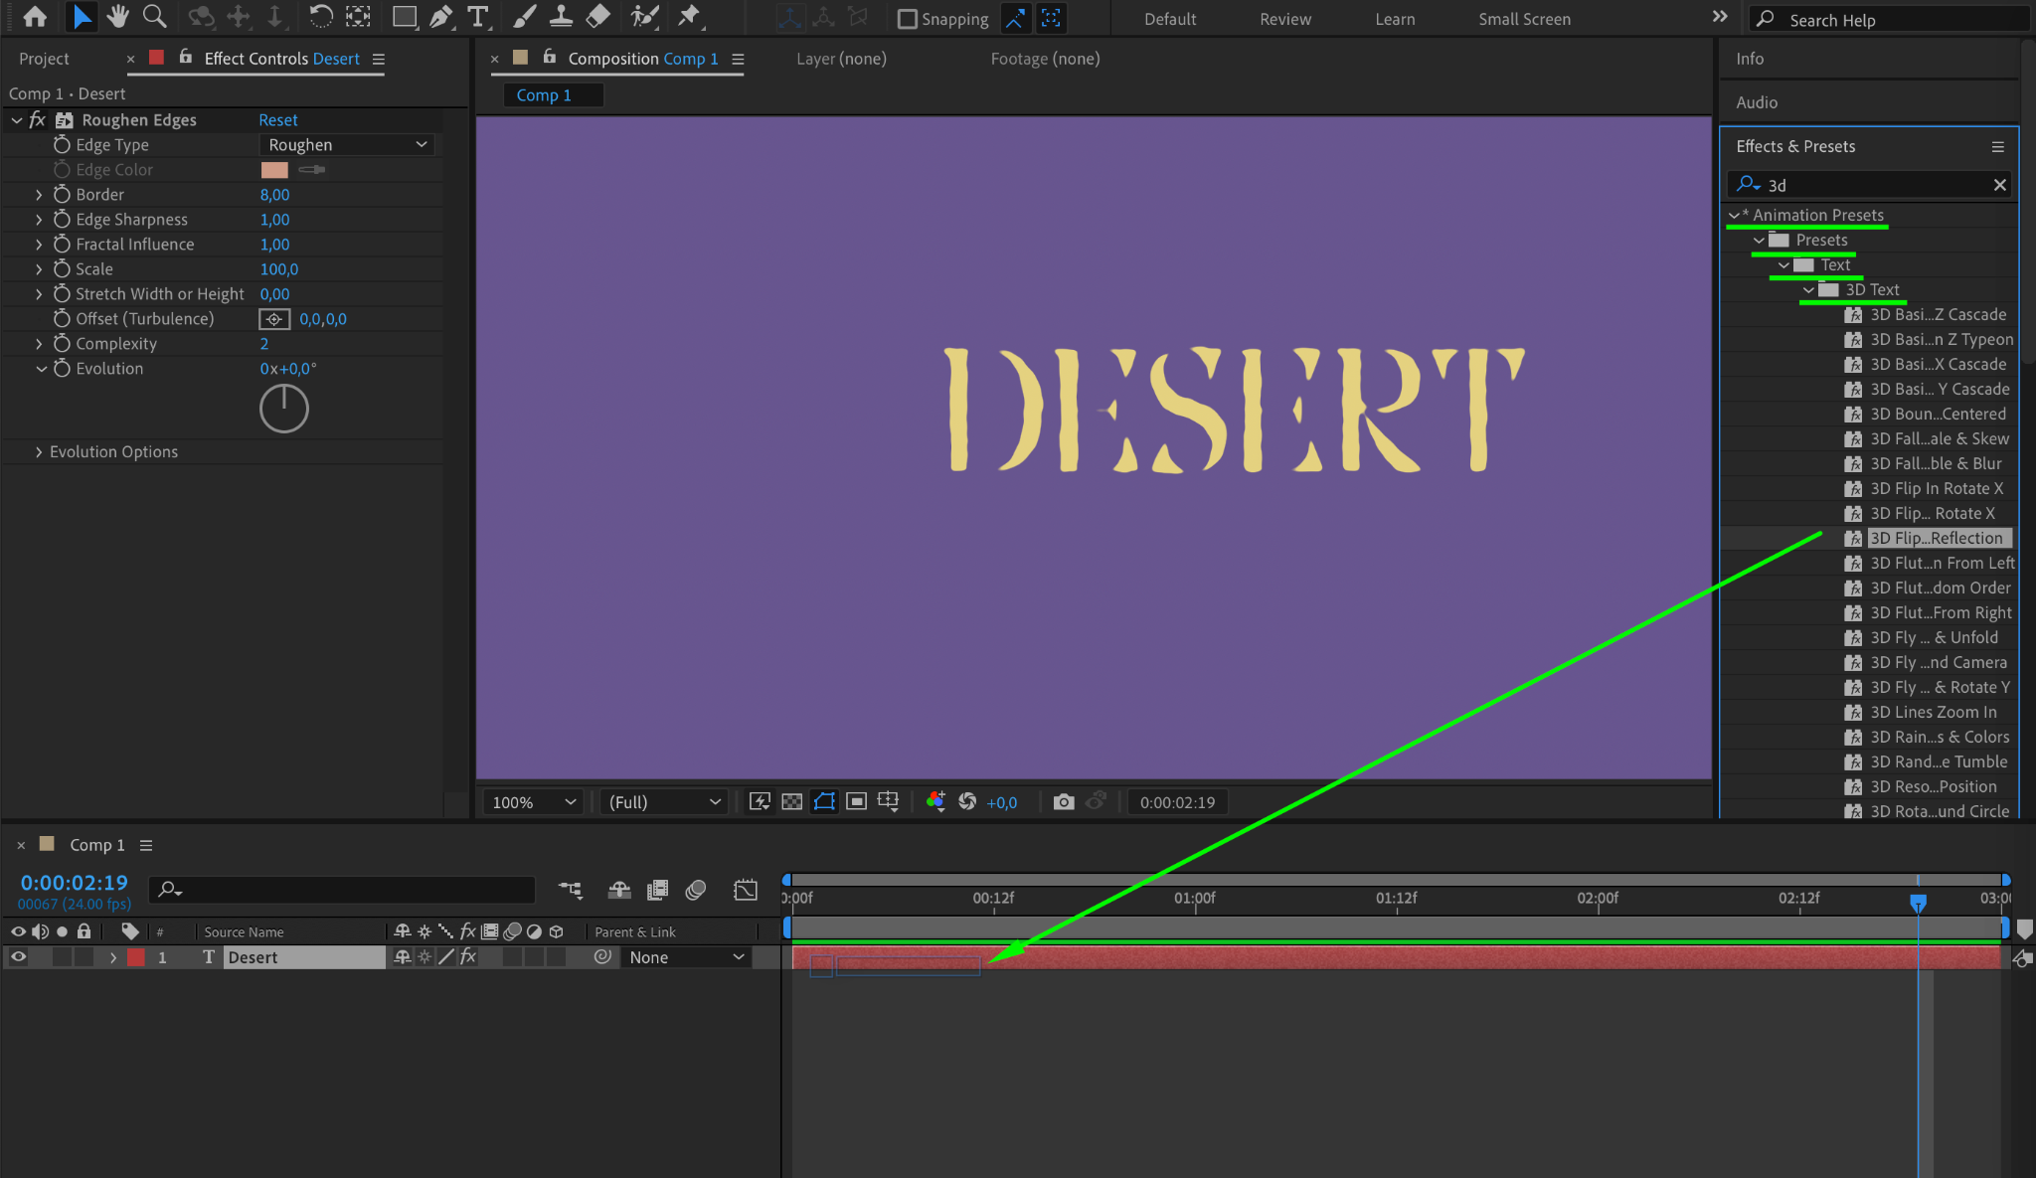The height and width of the screenshot is (1178, 2036).
Task: Click the snapshot camera icon
Action: click(x=1063, y=802)
